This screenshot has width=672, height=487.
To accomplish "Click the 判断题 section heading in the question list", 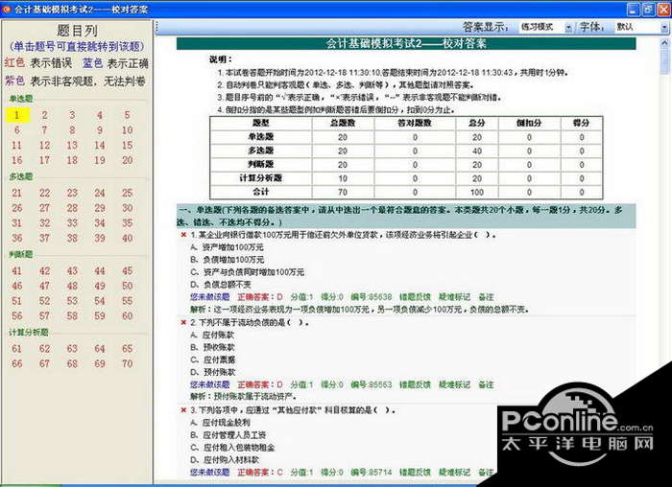I will 21,254.
